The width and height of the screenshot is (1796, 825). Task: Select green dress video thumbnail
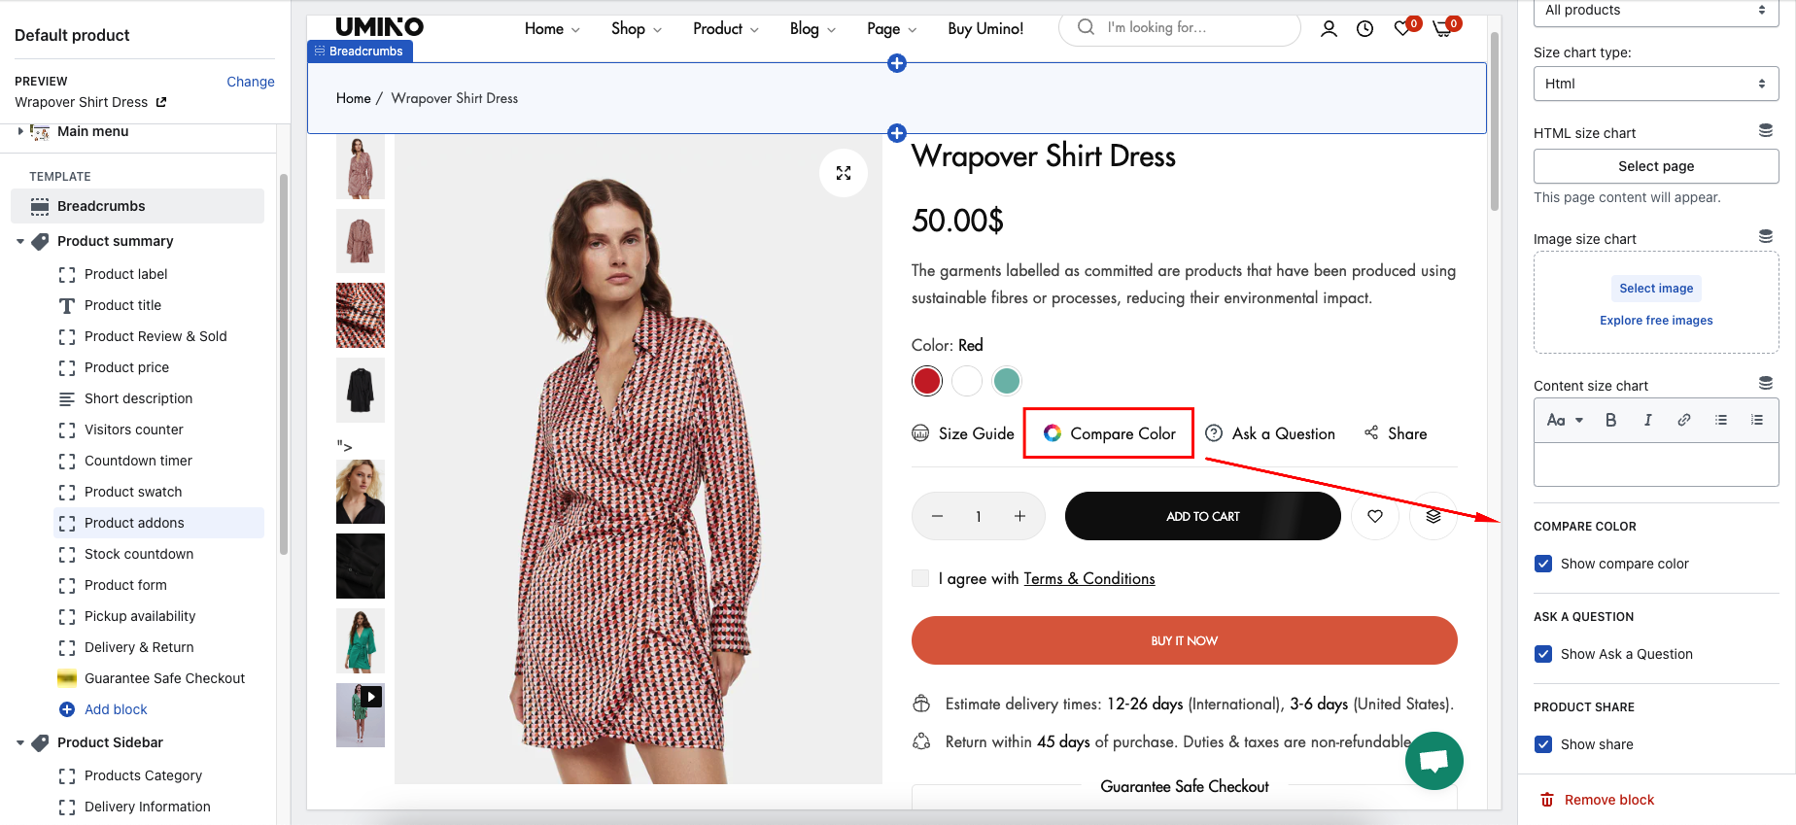(x=361, y=715)
